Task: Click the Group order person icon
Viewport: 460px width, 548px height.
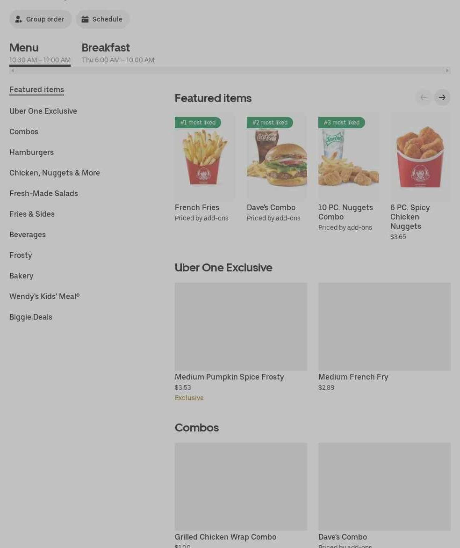Action: pyautogui.click(x=19, y=19)
